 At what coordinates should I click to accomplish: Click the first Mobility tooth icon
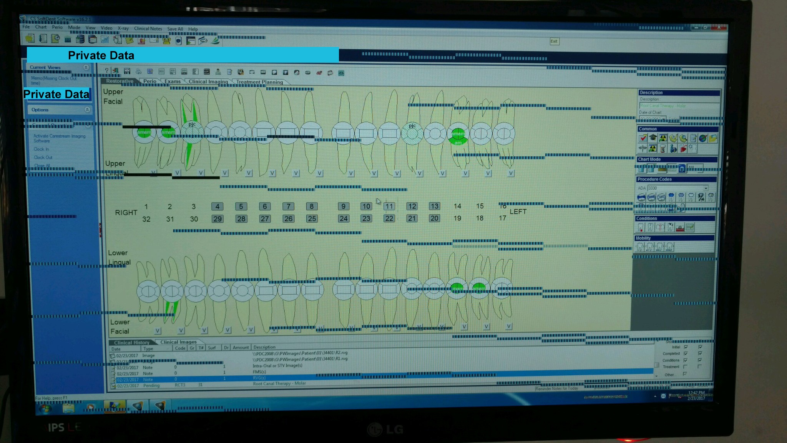point(640,247)
